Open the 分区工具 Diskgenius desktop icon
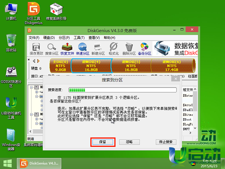The image size is (225, 169). [x=34, y=14]
